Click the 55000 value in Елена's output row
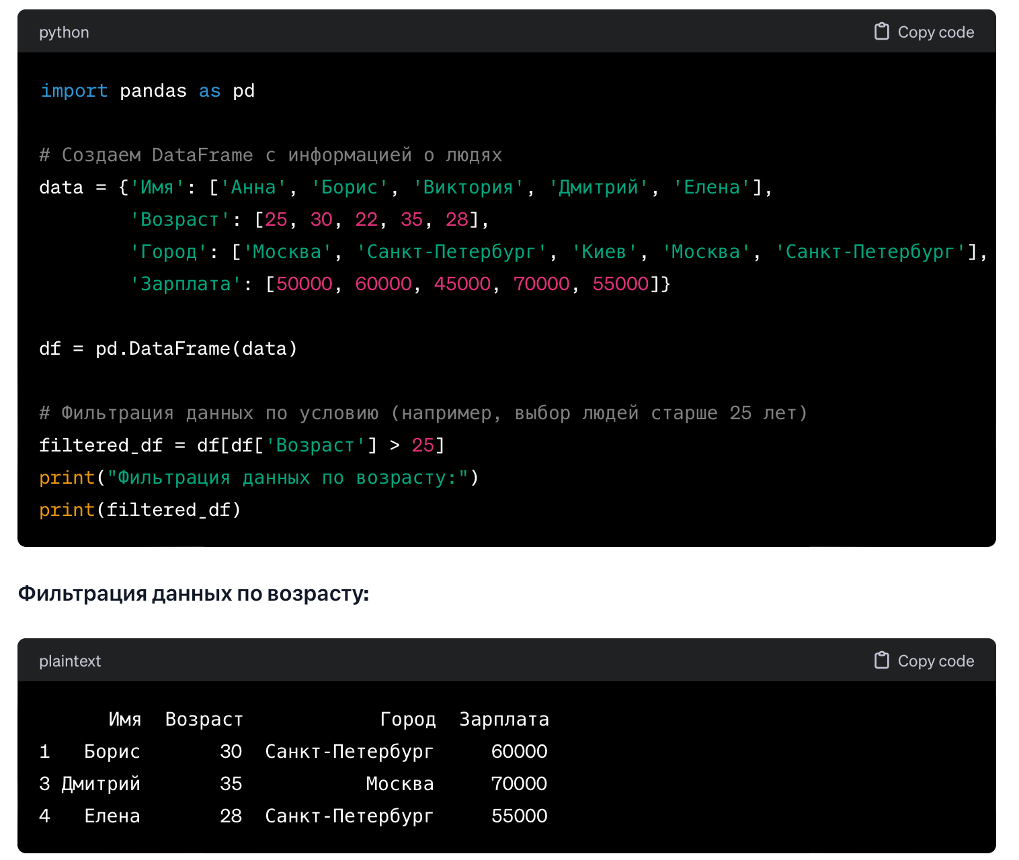Screen dimensions: 1019x860 pyautogui.click(x=519, y=816)
